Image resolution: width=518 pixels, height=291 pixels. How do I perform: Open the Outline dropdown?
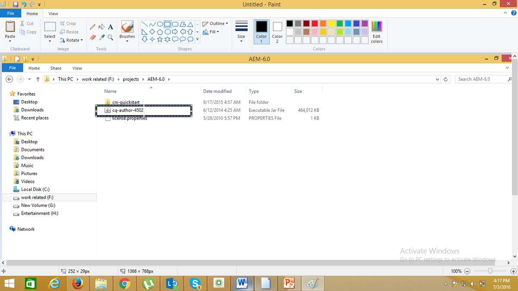coord(215,24)
